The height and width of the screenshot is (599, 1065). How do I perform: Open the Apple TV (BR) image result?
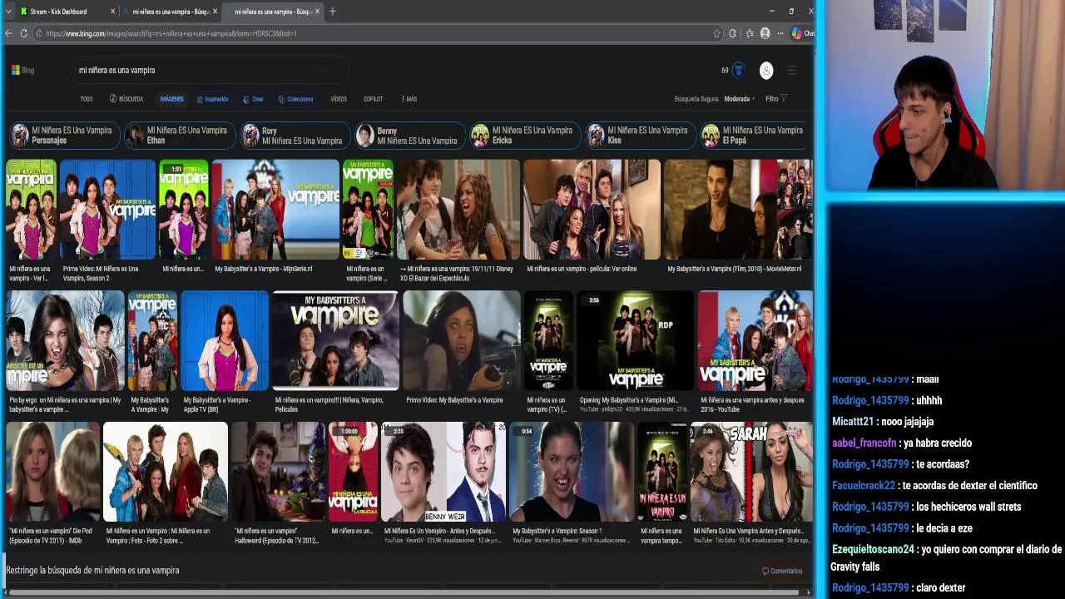[x=225, y=340]
